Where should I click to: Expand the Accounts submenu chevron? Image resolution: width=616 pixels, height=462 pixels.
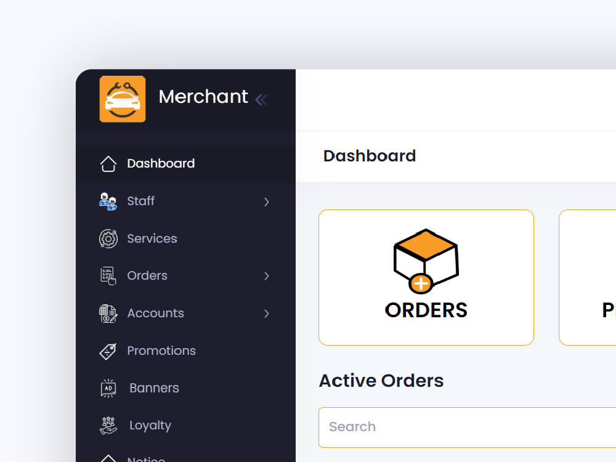tap(267, 314)
